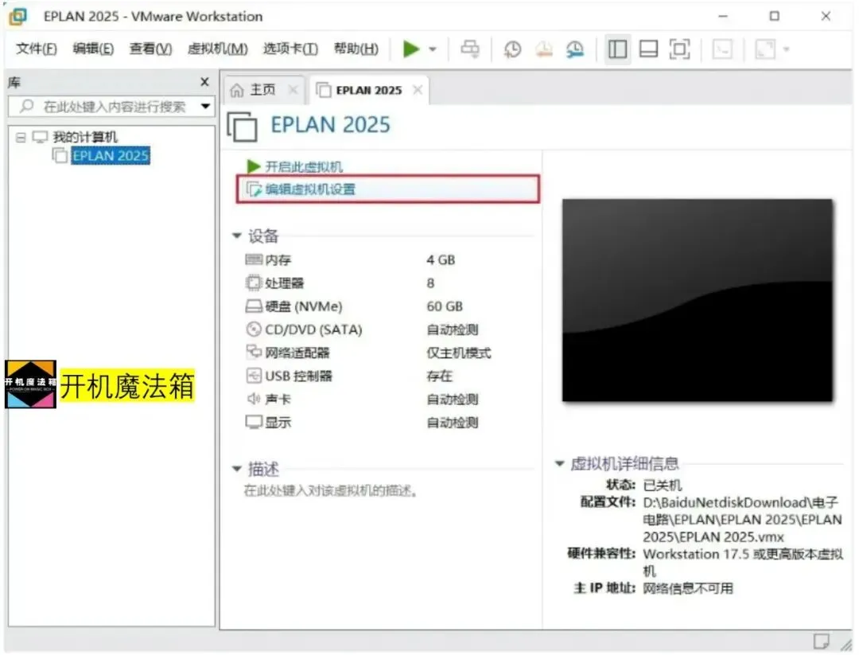Open the snapshot manager icon

coord(575,49)
